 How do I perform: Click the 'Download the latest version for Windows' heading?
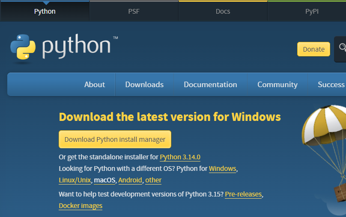point(170,117)
